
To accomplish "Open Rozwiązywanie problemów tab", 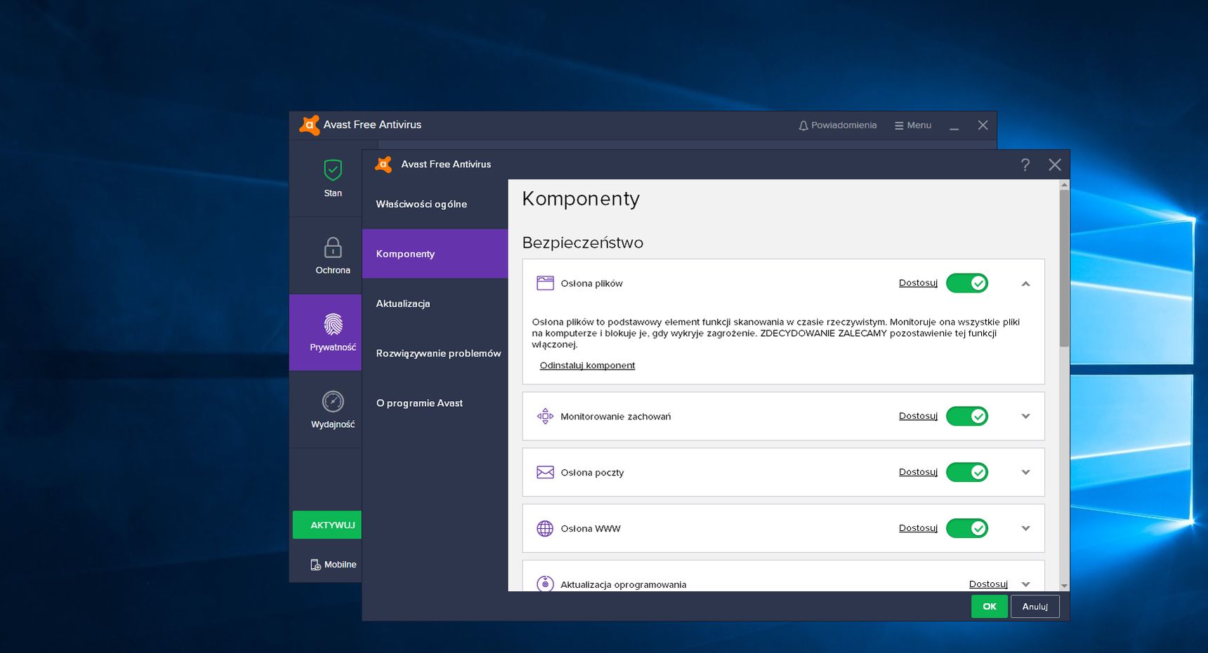I will (x=435, y=354).
